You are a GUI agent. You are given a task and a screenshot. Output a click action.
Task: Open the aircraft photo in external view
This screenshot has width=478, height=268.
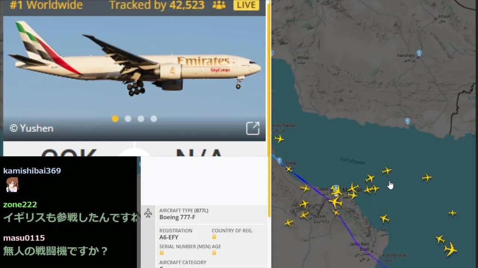click(253, 128)
